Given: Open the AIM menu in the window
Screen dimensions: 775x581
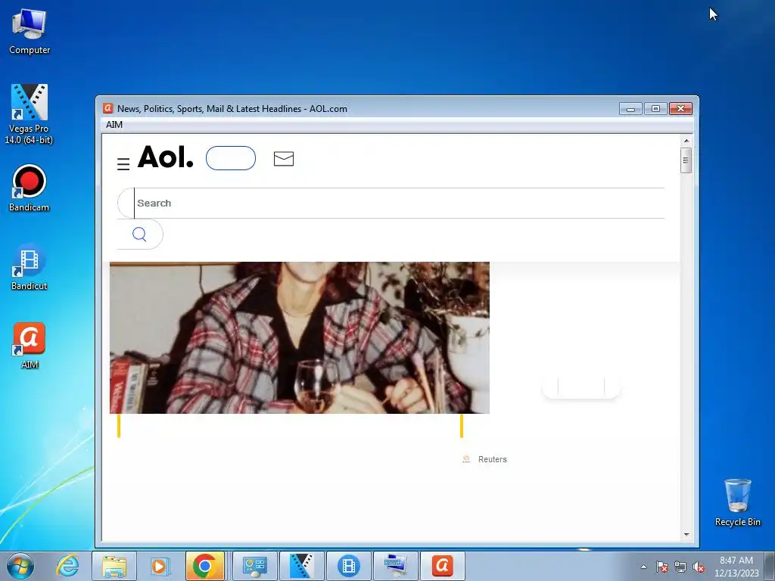Looking at the screenshot, I should pyautogui.click(x=114, y=125).
